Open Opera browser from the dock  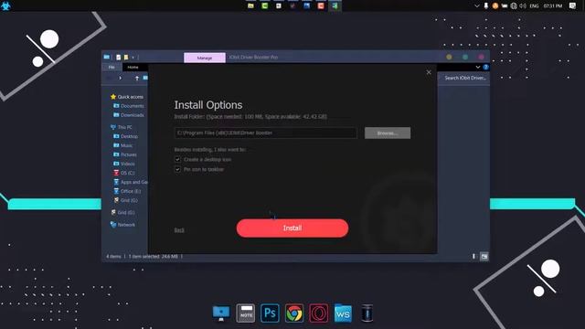point(319,313)
